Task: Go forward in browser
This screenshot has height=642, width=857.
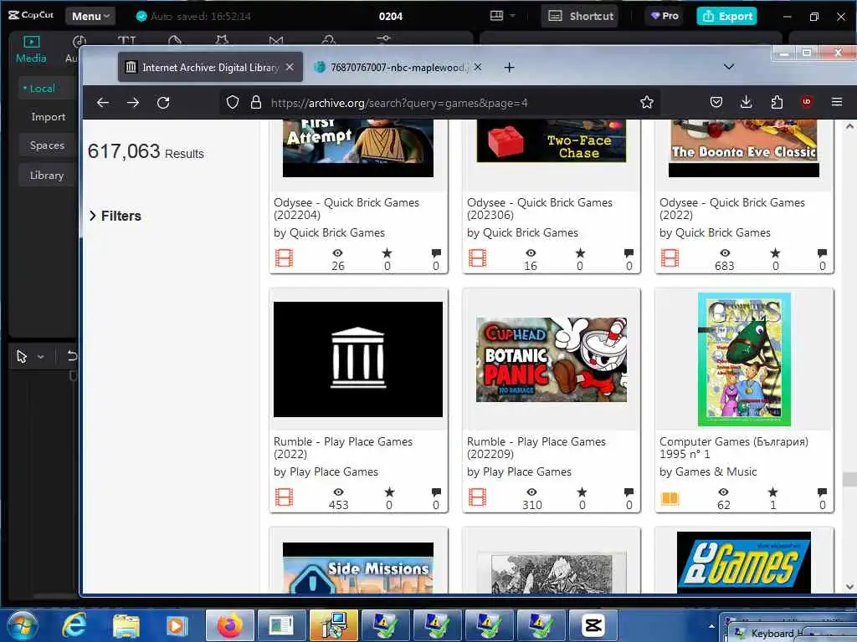Action: [133, 103]
